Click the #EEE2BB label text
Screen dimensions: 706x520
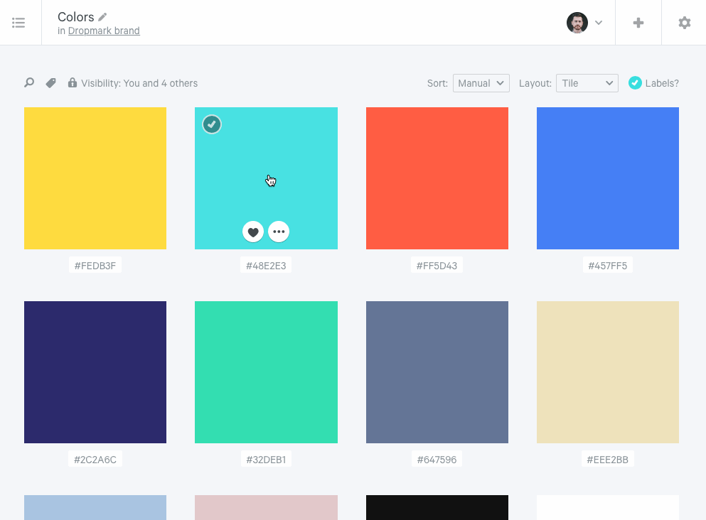point(607,460)
